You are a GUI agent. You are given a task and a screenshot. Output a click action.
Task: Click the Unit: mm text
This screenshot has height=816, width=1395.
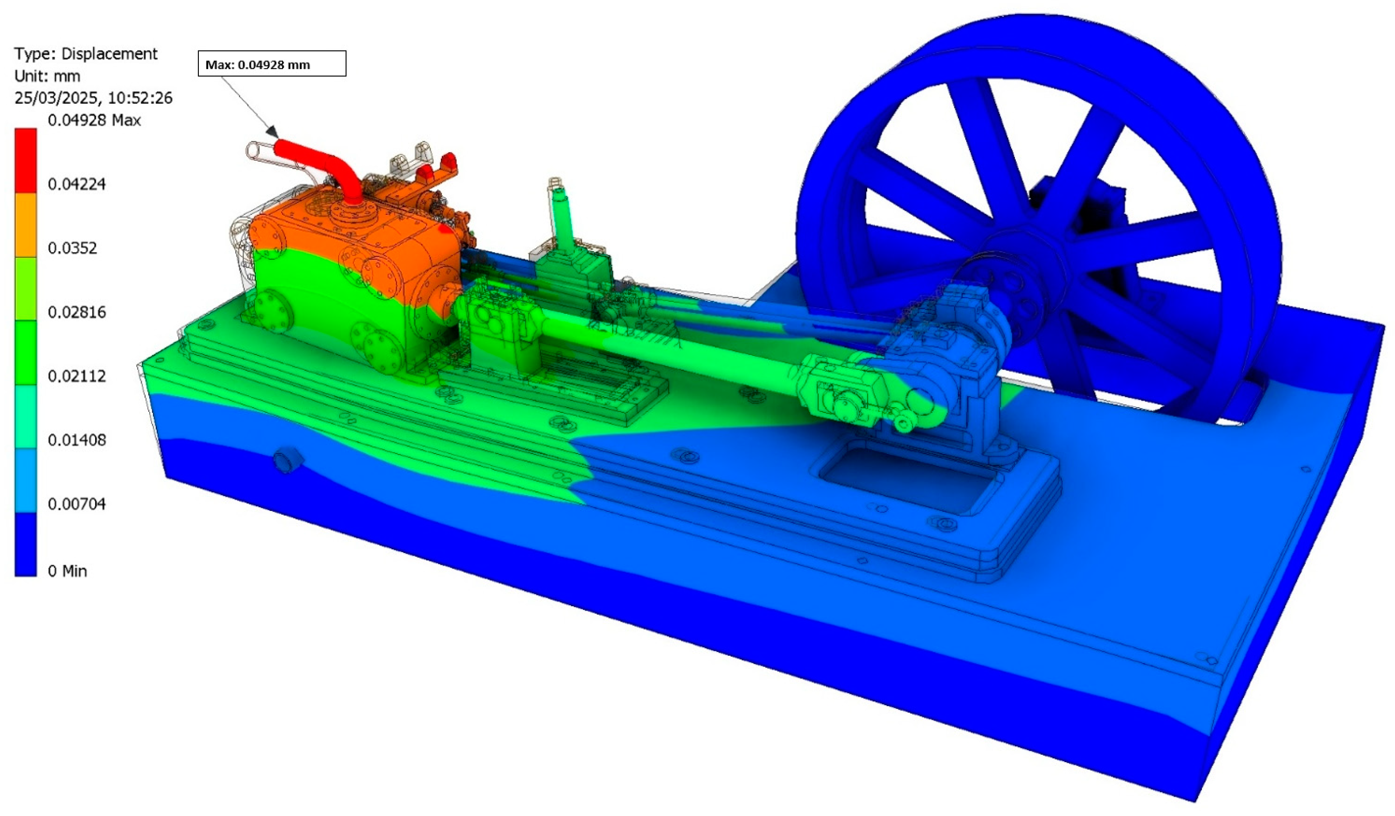48,76
